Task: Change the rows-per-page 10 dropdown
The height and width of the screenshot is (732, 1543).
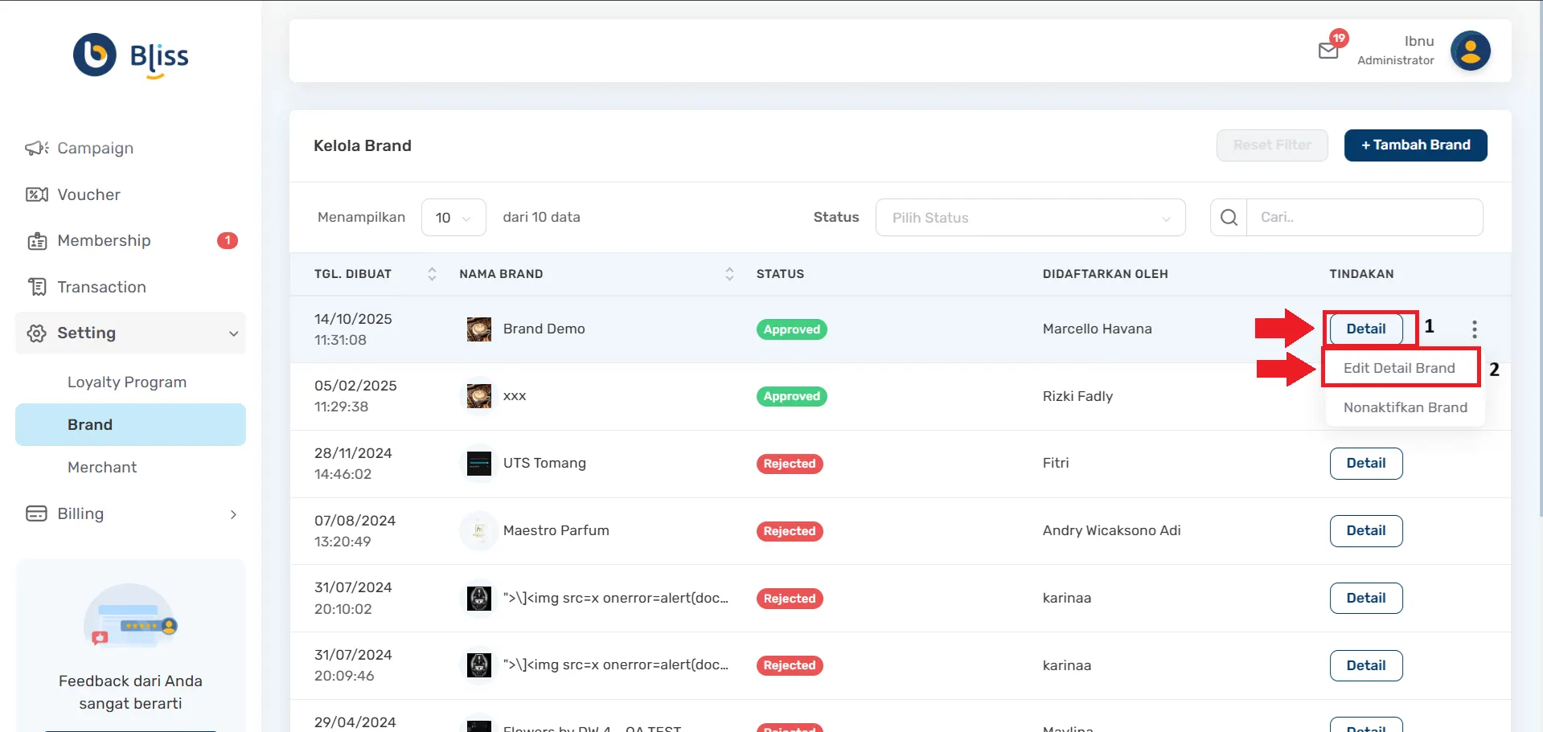Action: 453,218
